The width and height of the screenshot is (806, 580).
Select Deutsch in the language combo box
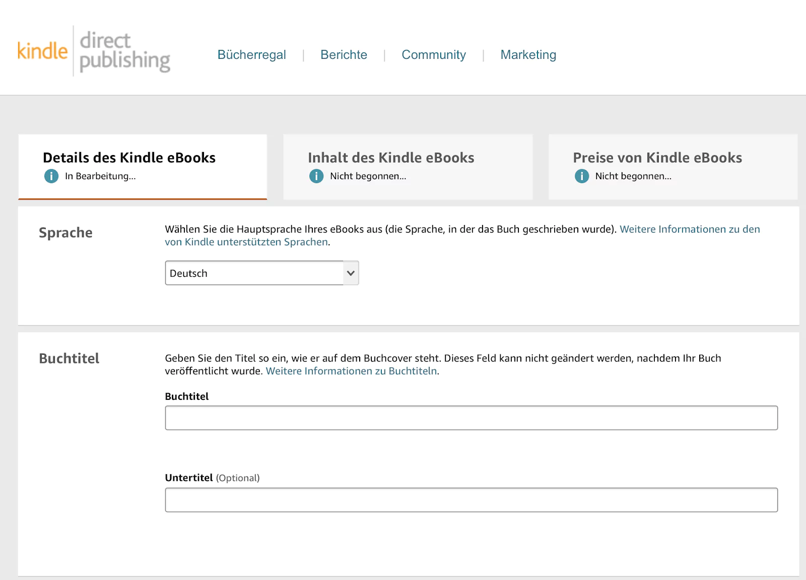(252, 272)
